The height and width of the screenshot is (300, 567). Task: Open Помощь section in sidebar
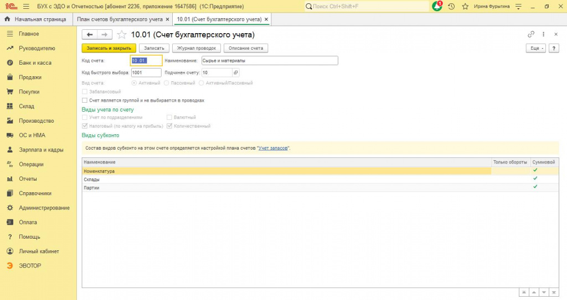(29, 237)
